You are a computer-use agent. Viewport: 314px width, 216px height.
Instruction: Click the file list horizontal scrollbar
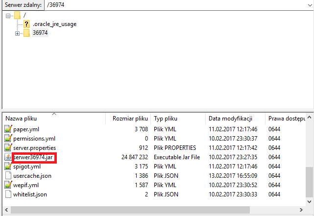click(147, 210)
